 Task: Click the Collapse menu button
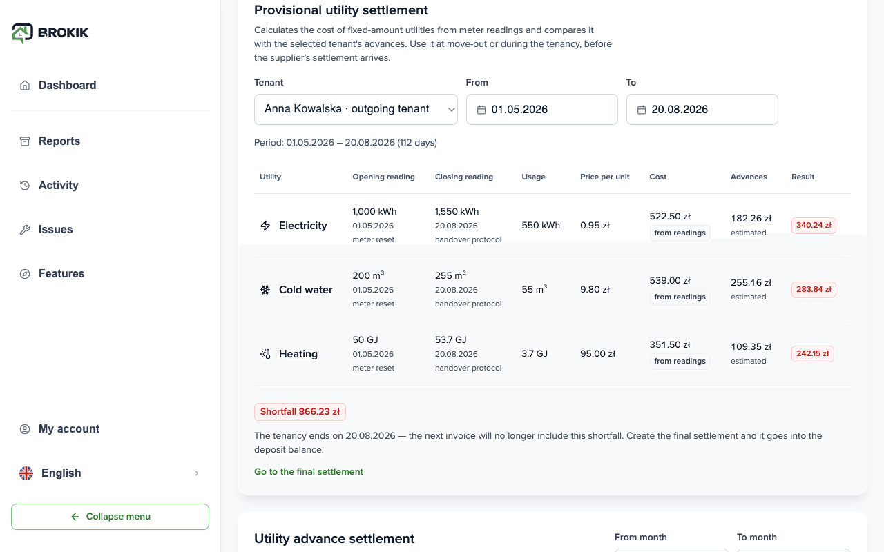[110, 517]
